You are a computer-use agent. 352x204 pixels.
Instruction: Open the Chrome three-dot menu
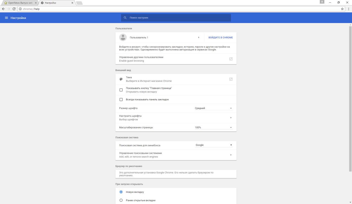point(348,9)
